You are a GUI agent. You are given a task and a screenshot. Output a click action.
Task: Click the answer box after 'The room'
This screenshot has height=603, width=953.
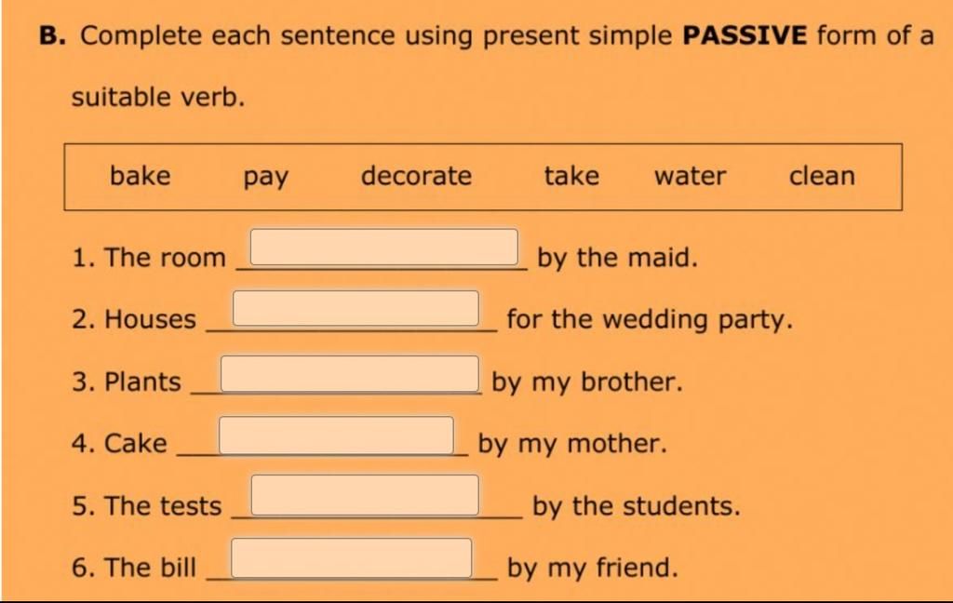(384, 248)
